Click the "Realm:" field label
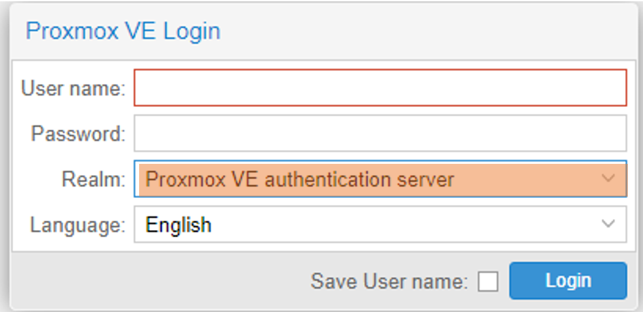 [x=93, y=179]
